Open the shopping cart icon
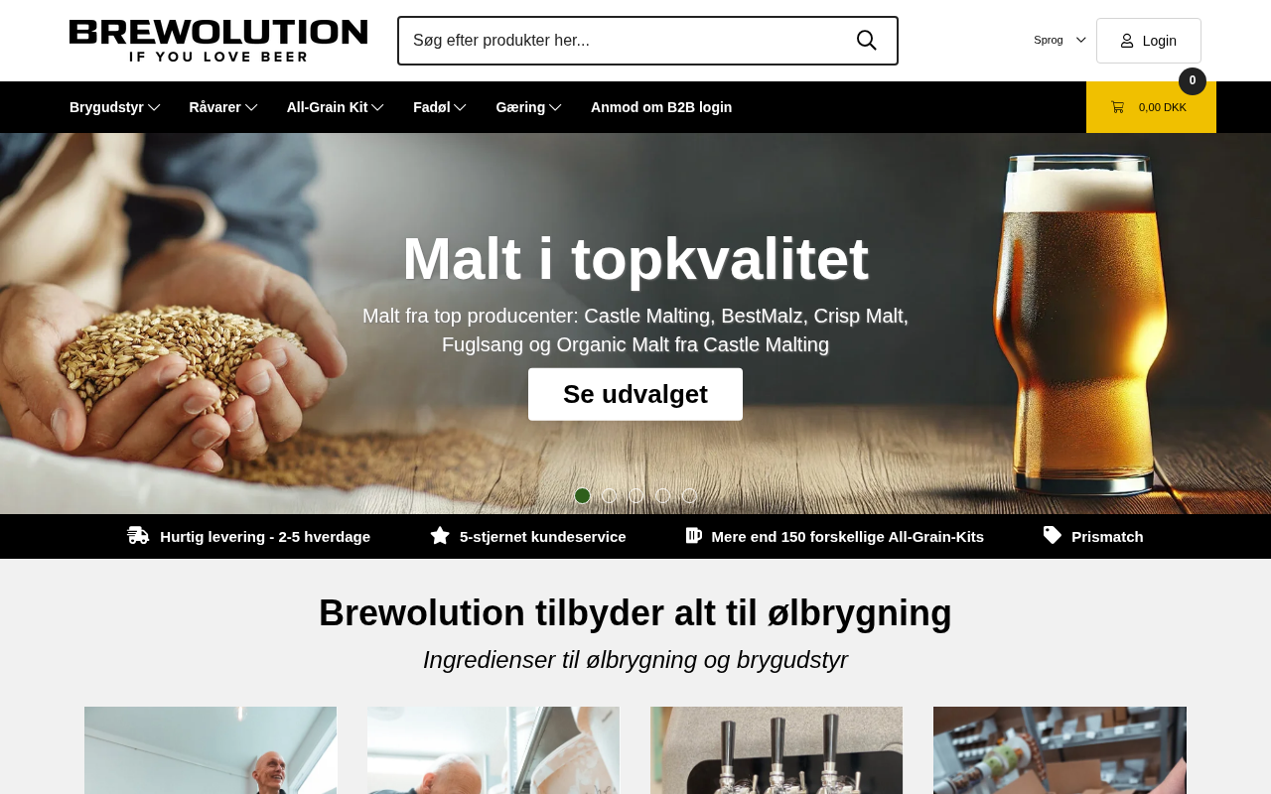 click(x=1117, y=107)
